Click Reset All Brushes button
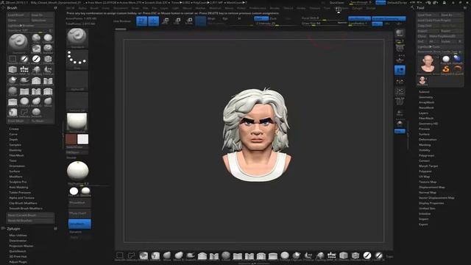Screen dimensions: 471x265 coord(30,221)
